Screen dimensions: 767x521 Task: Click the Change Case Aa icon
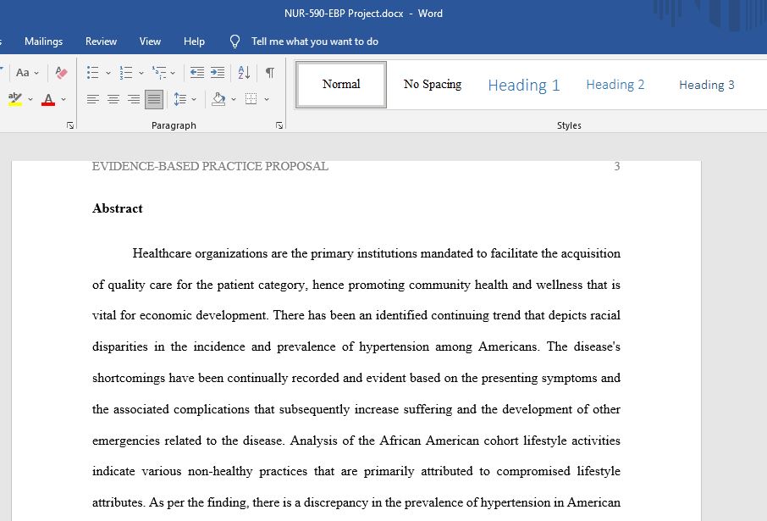click(x=22, y=73)
